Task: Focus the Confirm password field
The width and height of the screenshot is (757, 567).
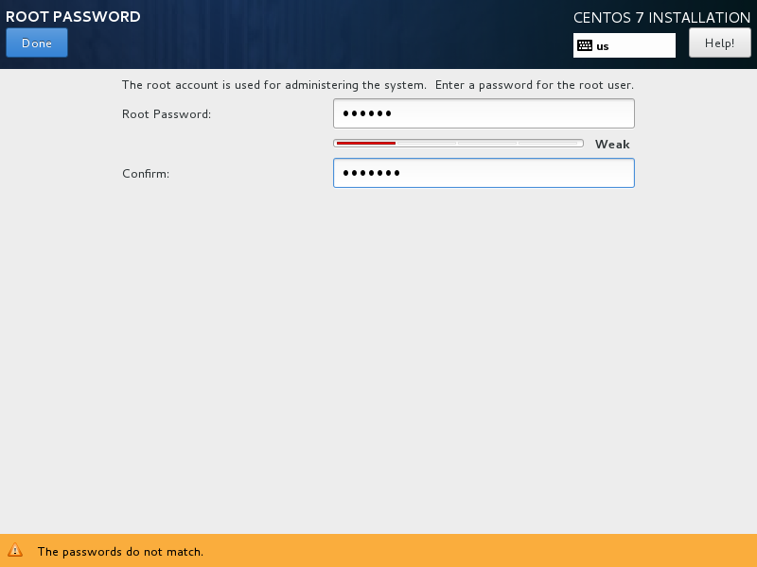Action: [x=484, y=173]
